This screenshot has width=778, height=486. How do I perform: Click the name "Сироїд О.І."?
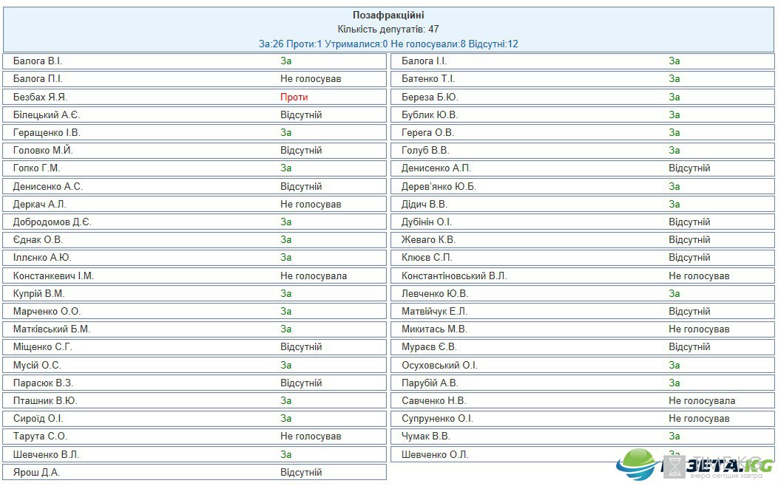tap(38, 420)
